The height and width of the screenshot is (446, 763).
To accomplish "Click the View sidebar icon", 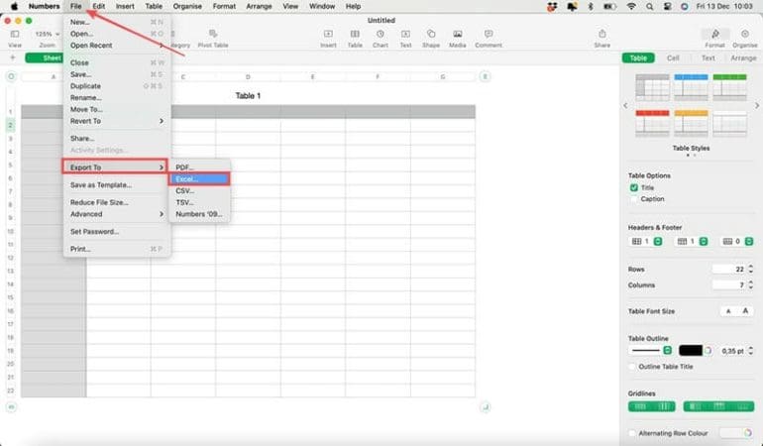I will (15, 34).
